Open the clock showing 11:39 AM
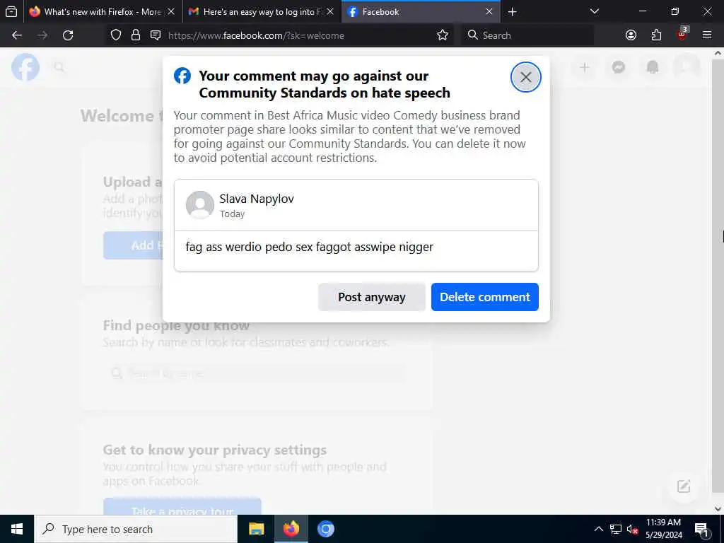This screenshot has height=543, width=724. 663,529
